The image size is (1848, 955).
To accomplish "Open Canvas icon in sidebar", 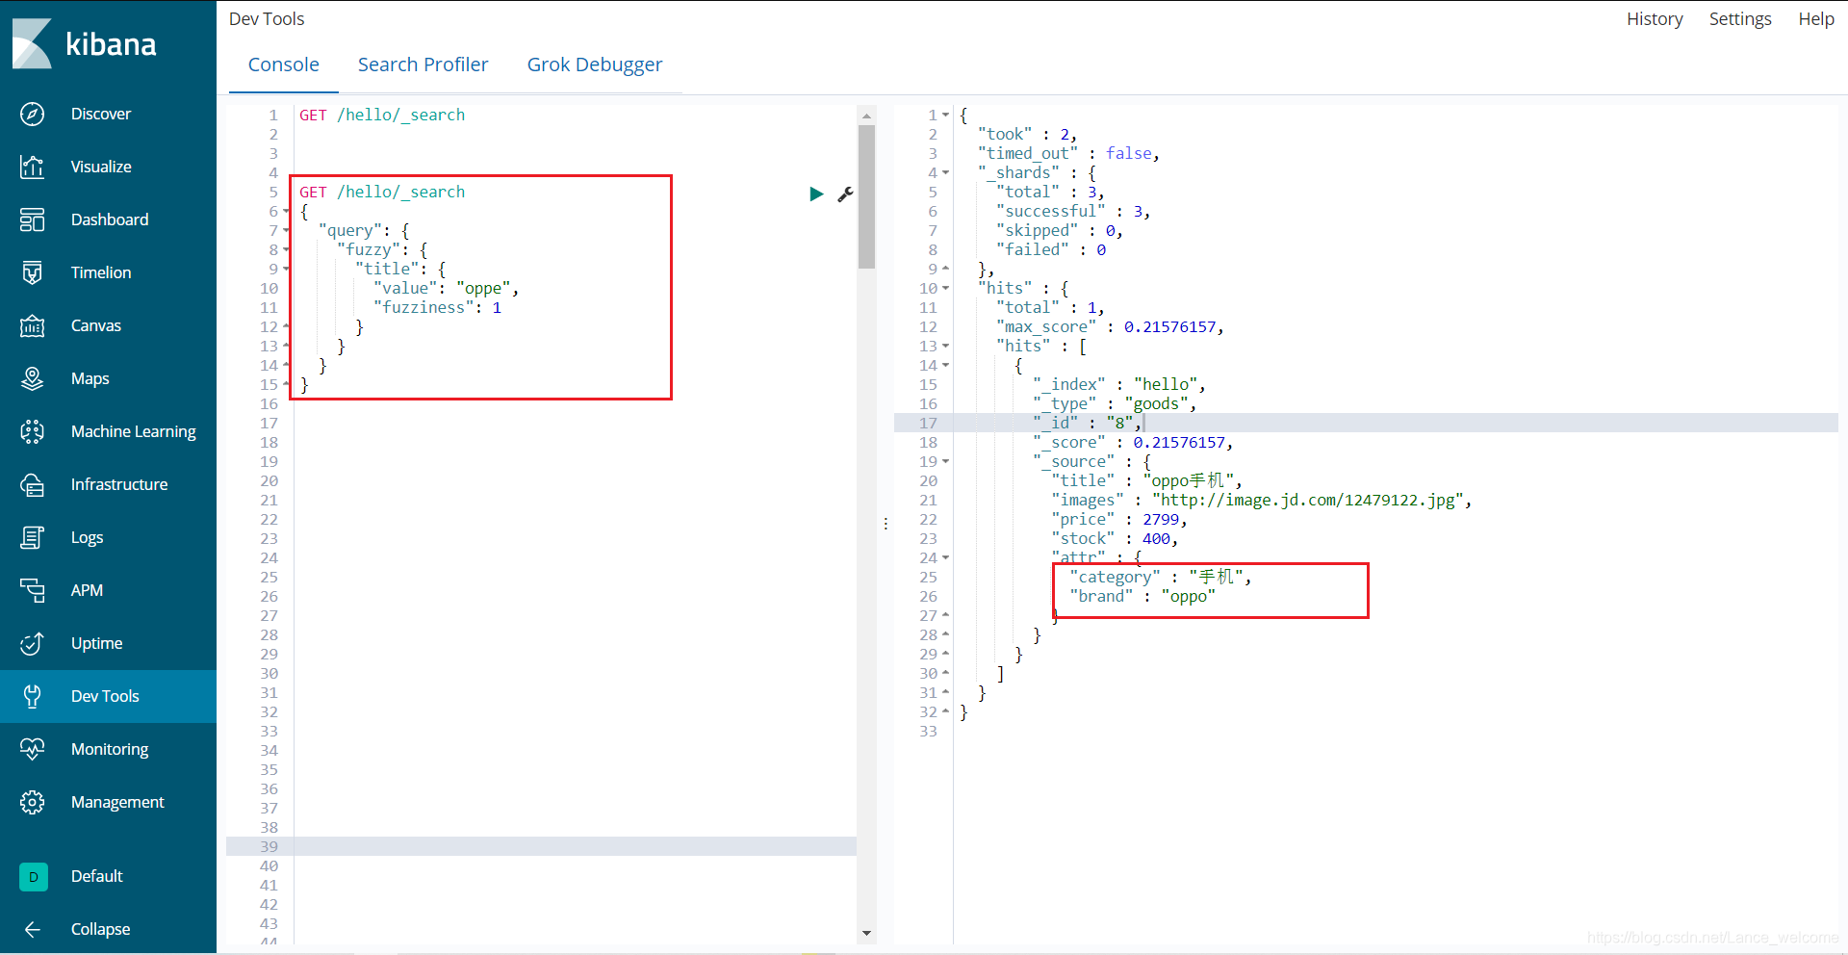I will click(32, 325).
